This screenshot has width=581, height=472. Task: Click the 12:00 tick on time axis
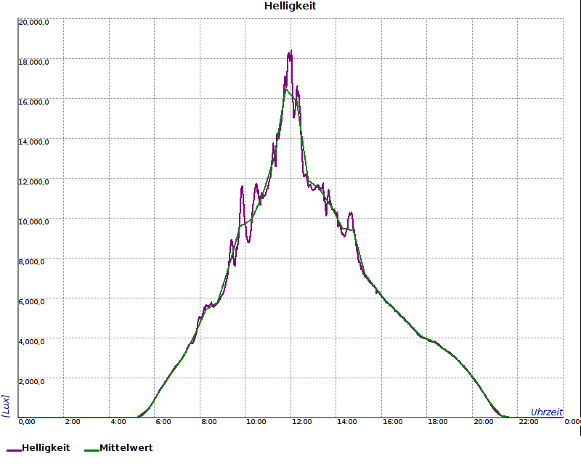point(301,422)
